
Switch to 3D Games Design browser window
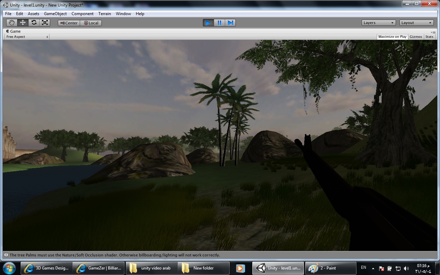point(47,268)
